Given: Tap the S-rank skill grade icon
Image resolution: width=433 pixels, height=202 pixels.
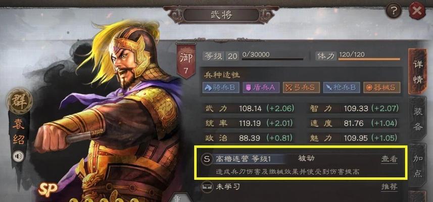Looking at the screenshot, I should [x=207, y=159].
